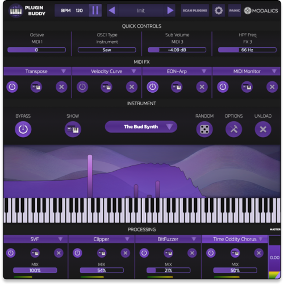The width and height of the screenshot is (284, 285).
Task: Go to the next preset arrow
Action: [170, 10]
